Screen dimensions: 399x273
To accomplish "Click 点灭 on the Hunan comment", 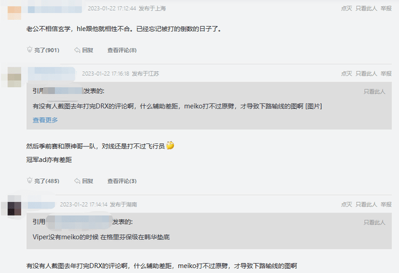I will tap(347, 204).
